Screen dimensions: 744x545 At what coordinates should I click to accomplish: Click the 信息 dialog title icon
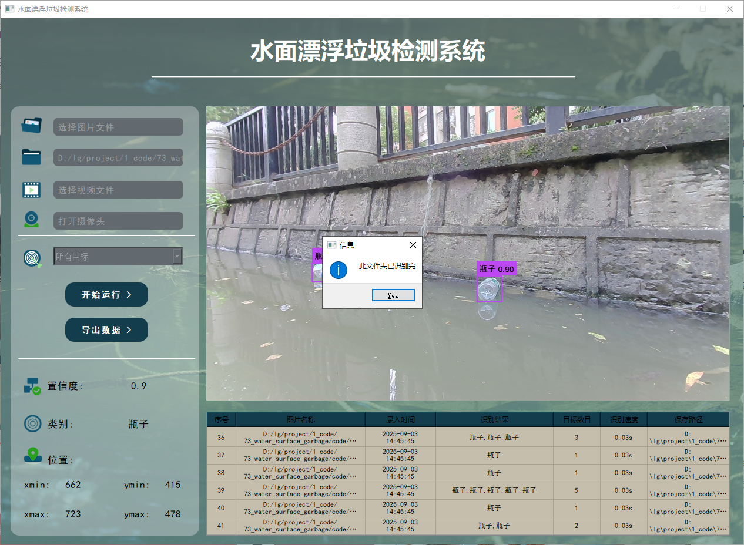332,245
